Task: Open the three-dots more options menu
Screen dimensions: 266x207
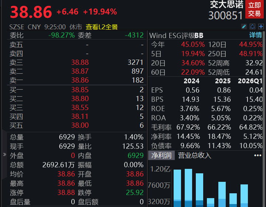Action: point(258,155)
